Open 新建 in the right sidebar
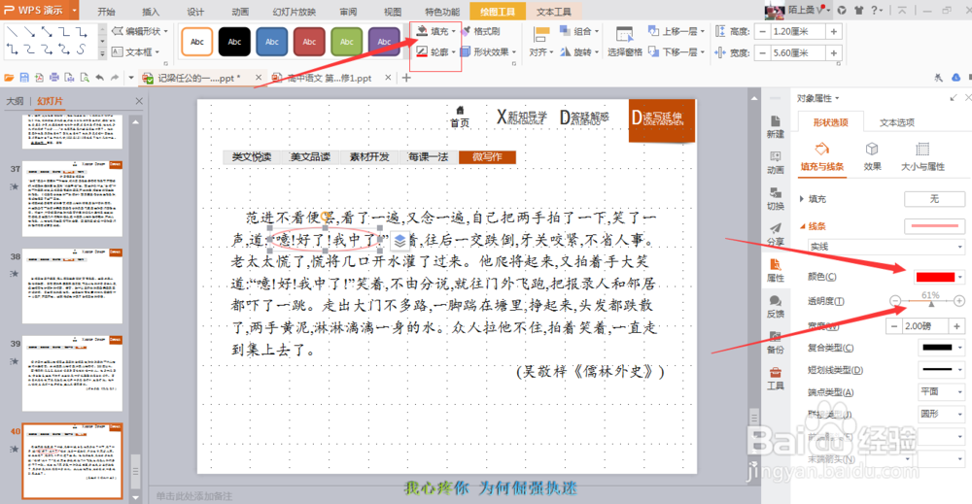 [x=775, y=126]
